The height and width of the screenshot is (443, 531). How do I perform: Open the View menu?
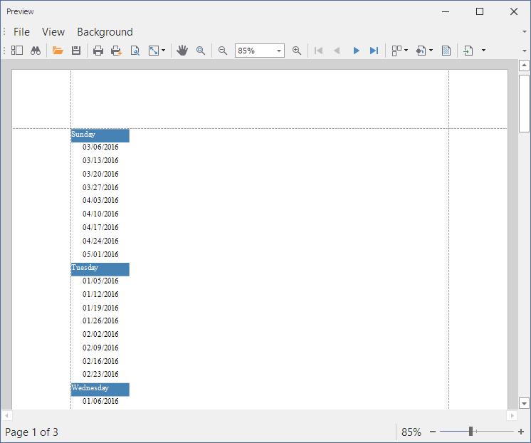(53, 32)
